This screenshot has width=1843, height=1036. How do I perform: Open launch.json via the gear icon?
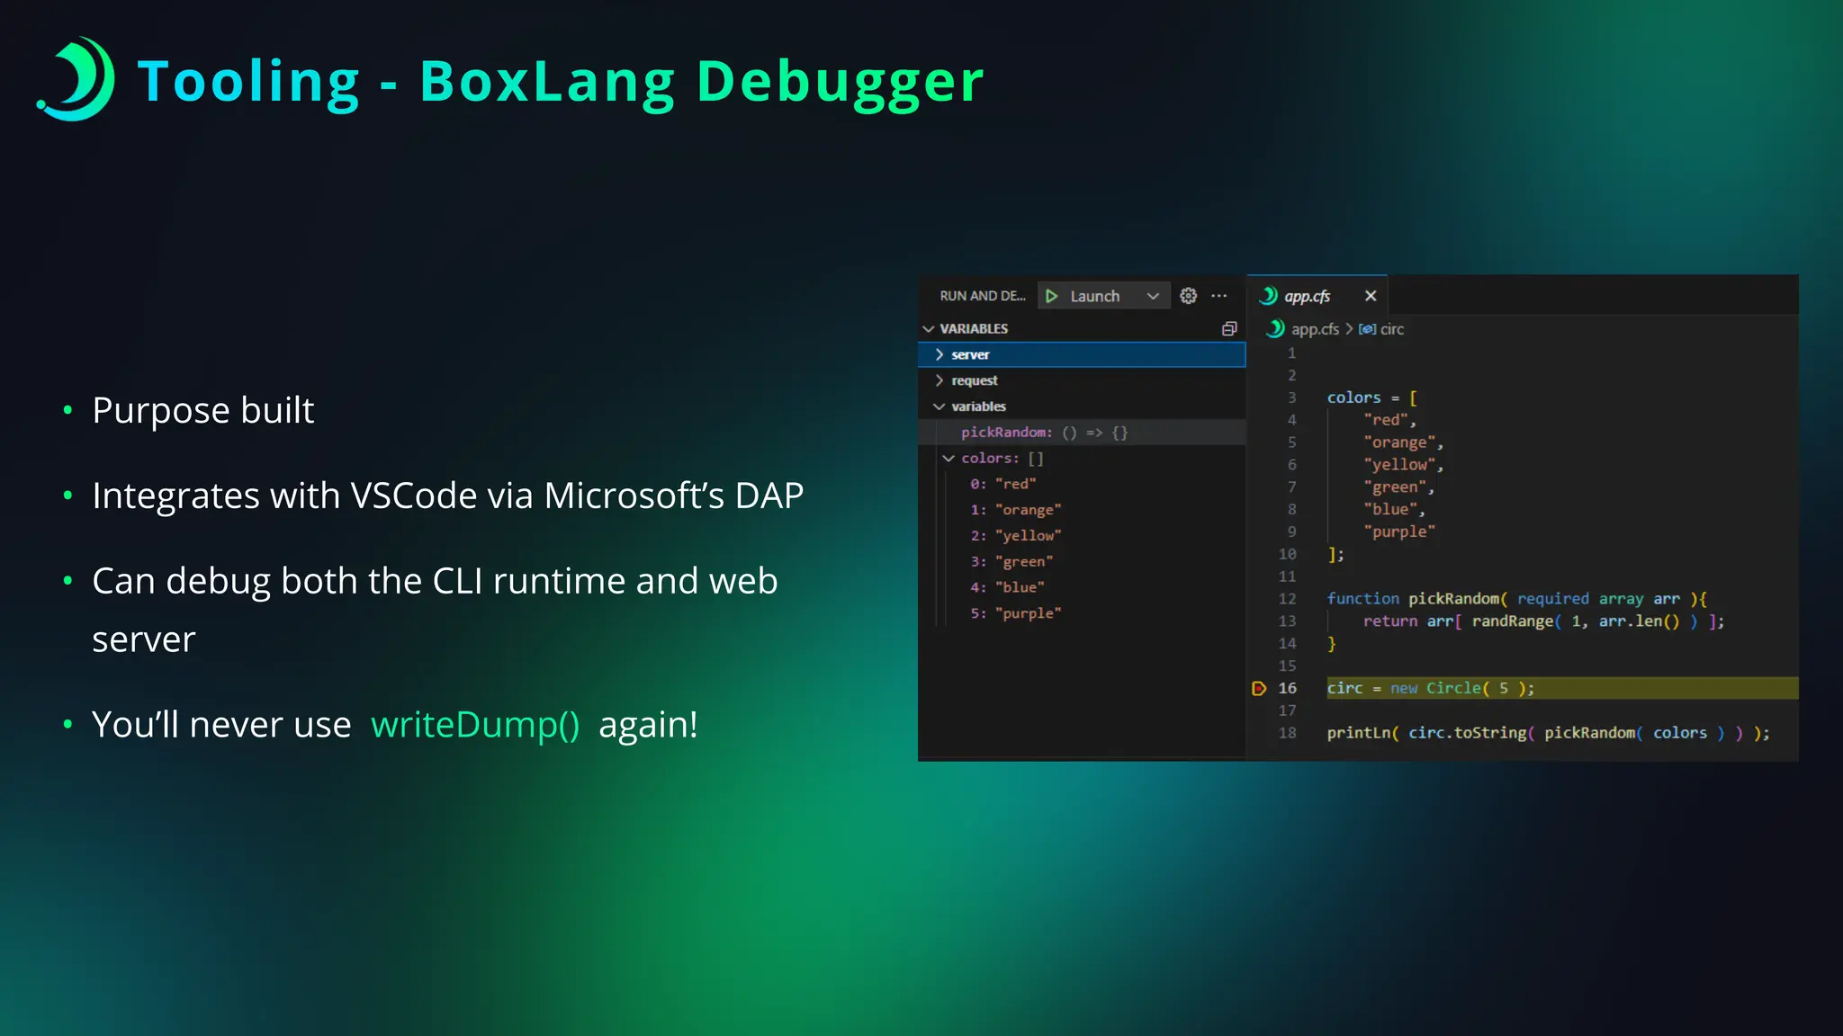(x=1188, y=296)
